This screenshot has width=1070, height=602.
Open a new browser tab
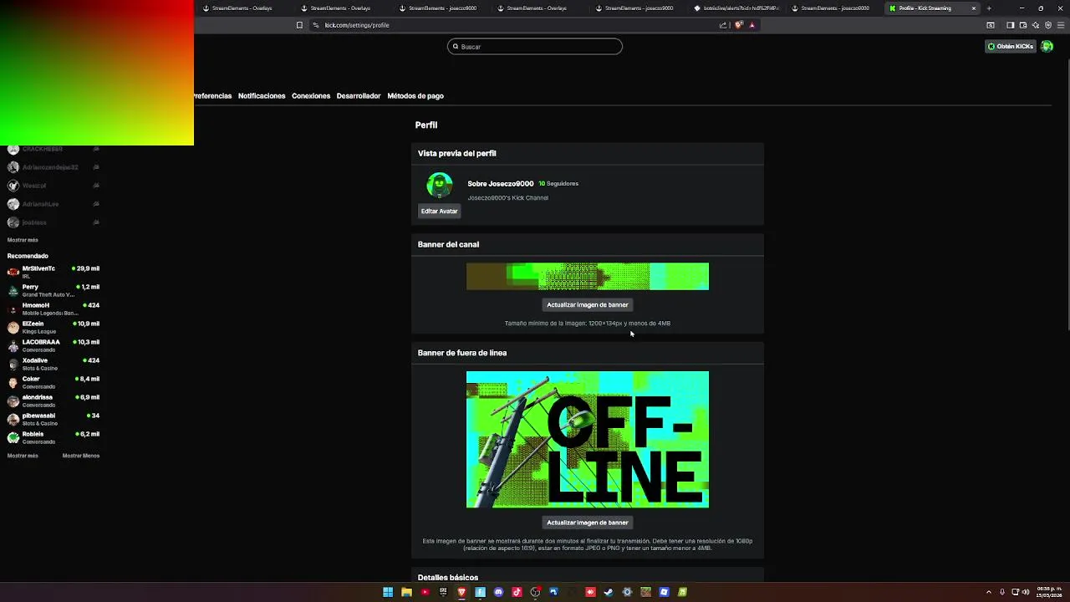click(989, 8)
